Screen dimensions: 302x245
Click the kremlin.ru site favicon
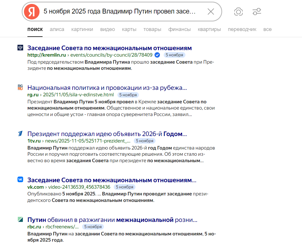pyautogui.click(x=20, y=48)
